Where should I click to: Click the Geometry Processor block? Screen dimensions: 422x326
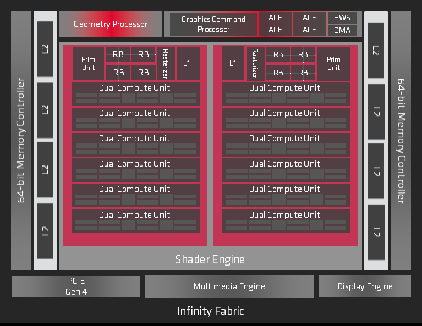[x=111, y=24]
